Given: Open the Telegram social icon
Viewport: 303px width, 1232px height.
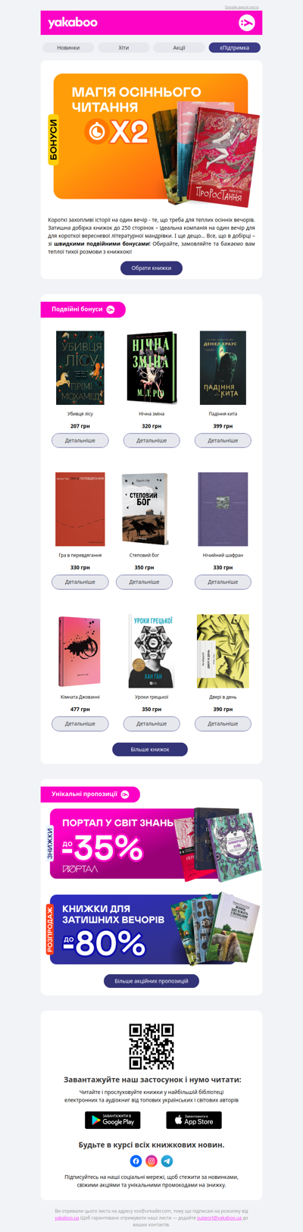Looking at the screenshot, I should tap(167, 1161).
